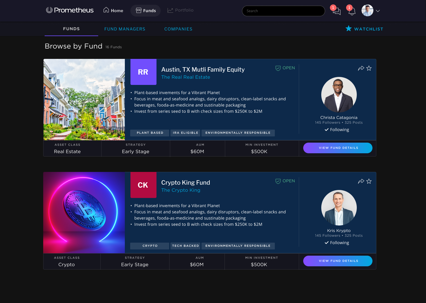Open Portfolio in top navigation

point(180,10)
